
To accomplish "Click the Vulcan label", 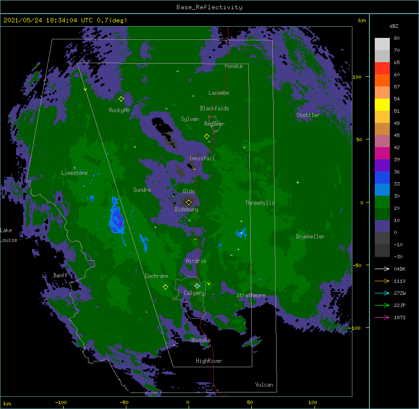I will click(264, 385).
